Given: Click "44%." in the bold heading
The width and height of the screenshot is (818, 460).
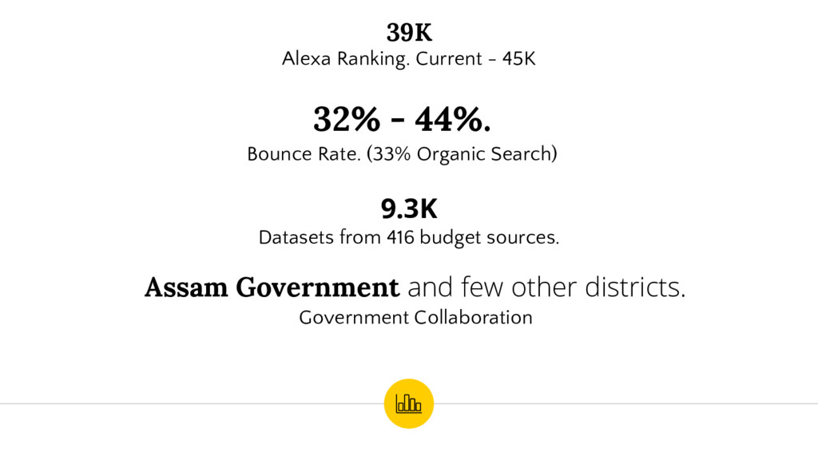Looking at the screenshot, I should pos(453,120).
